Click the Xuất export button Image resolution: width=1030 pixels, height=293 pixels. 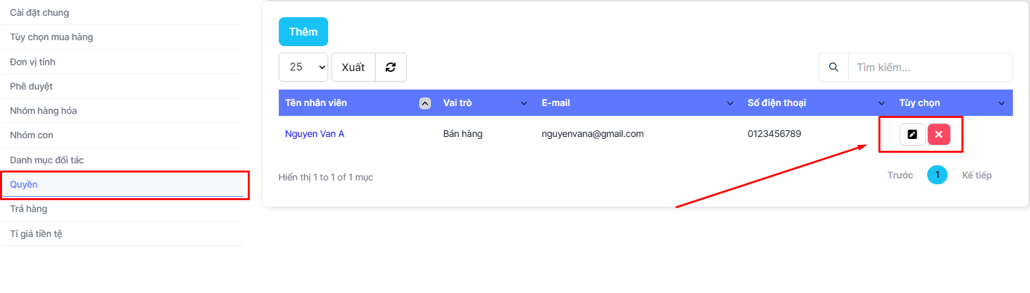point(353,67)
